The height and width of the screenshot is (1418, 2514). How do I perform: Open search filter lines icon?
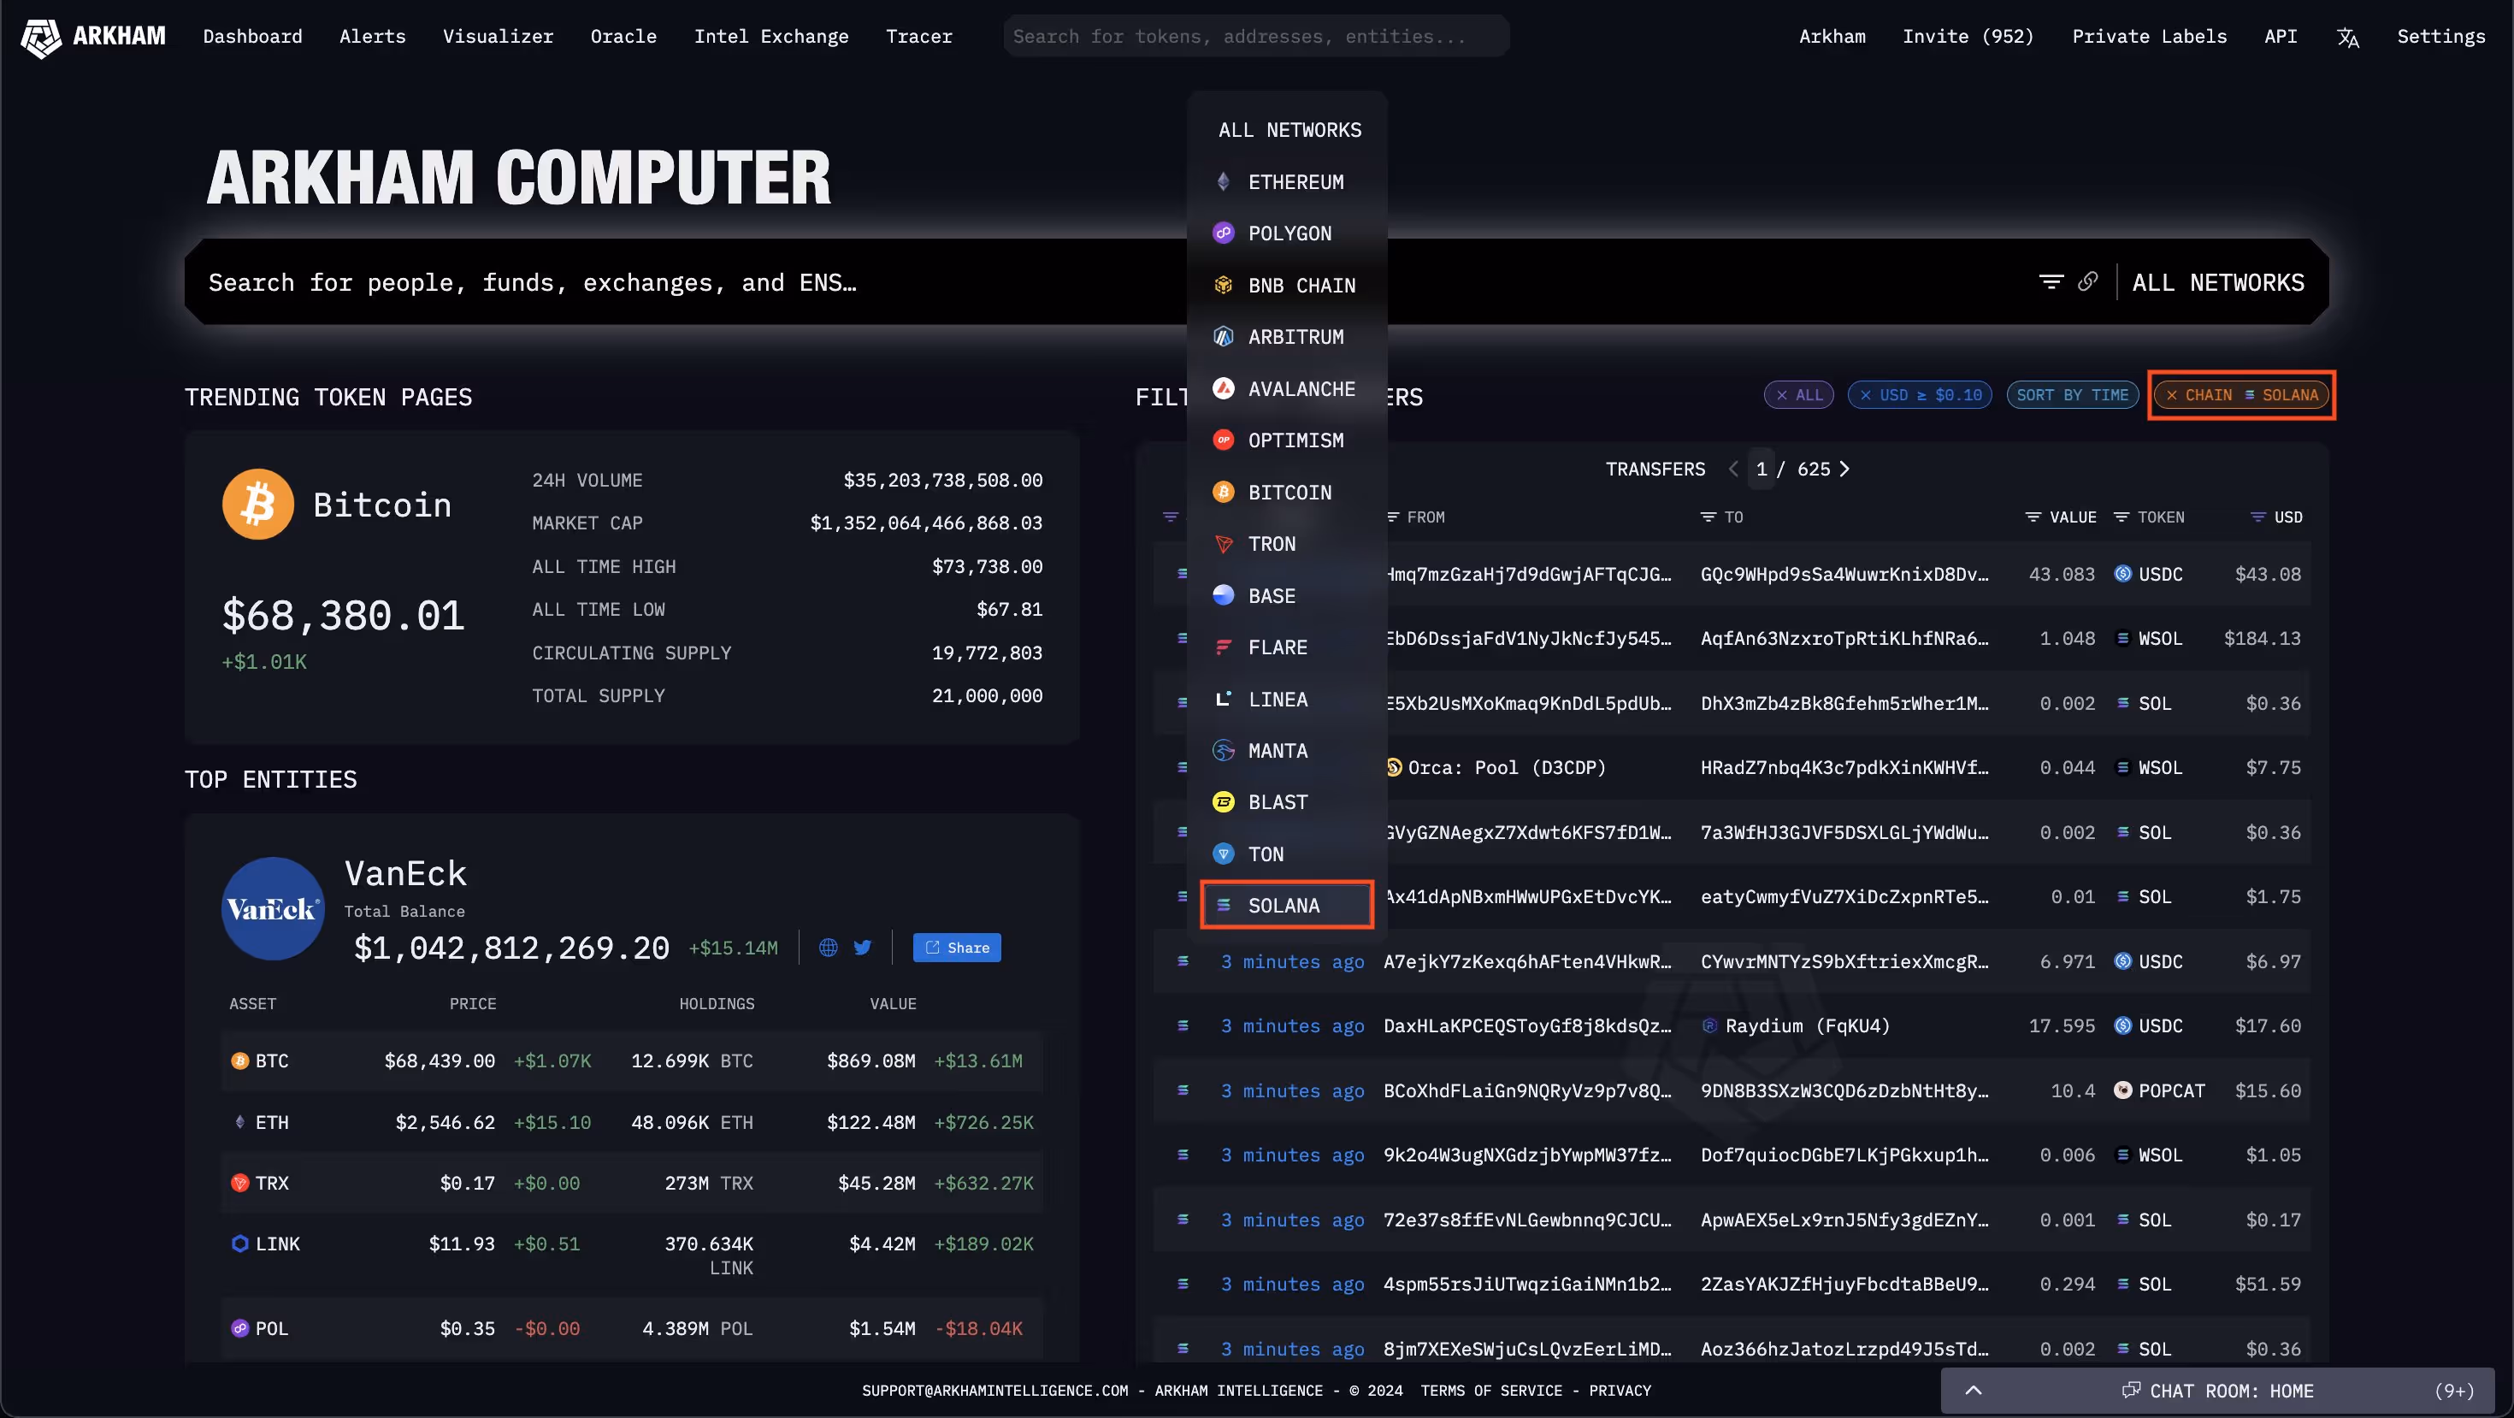(2051, 282)
